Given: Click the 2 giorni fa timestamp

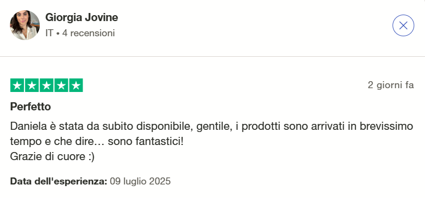Looking at the screenshot, I should [391, 85].
